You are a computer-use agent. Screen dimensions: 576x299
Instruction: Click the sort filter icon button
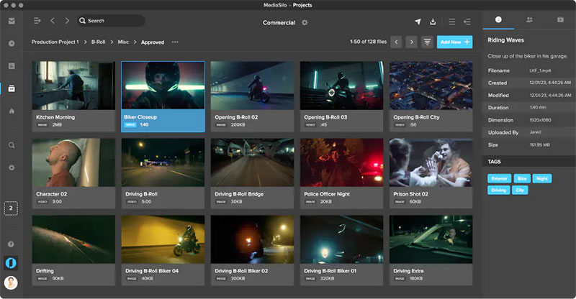(428, 42)
